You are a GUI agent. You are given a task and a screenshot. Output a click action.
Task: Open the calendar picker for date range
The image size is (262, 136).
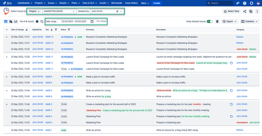[x=92, y=21]
